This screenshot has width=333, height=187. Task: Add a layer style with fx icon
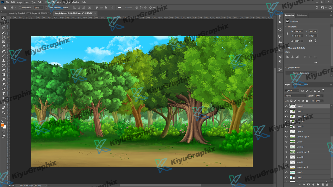click(304, 185)
